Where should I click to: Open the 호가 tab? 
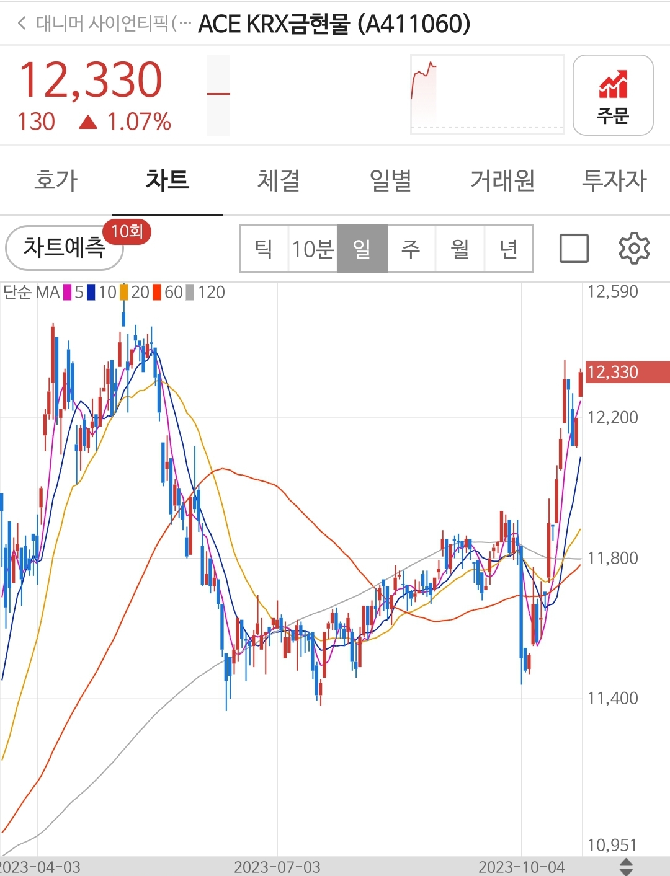click(x=56, y=180)
